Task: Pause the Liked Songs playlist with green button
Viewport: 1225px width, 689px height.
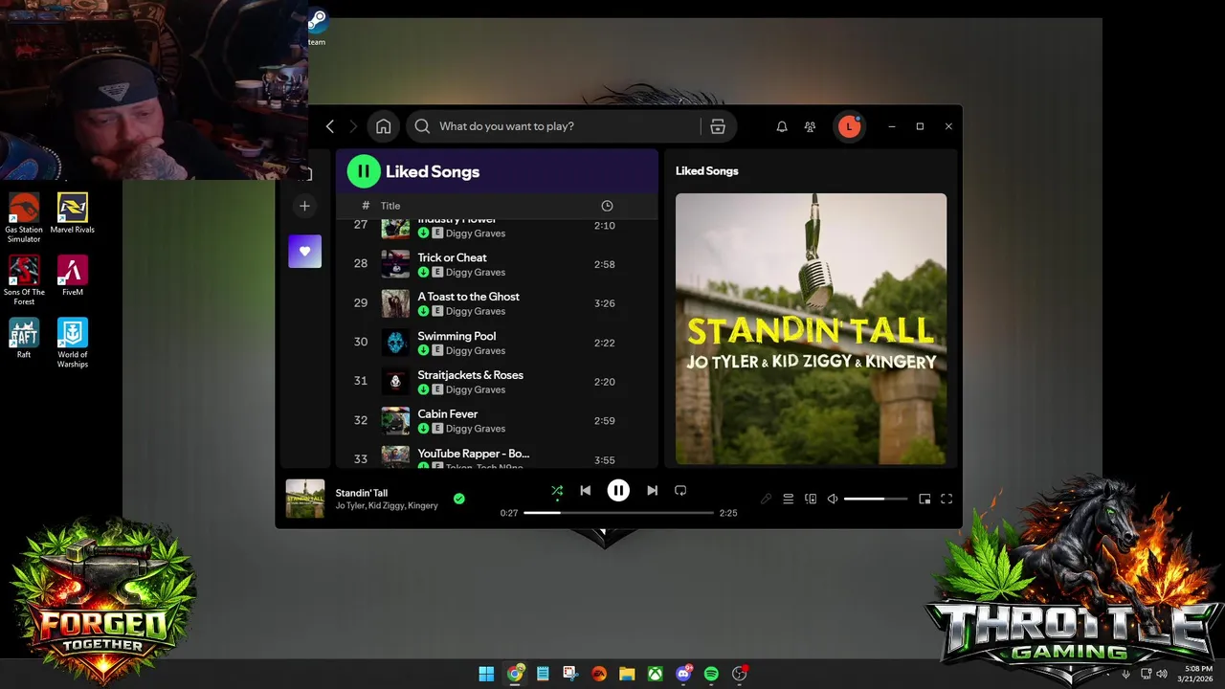Action: point(364,171)
